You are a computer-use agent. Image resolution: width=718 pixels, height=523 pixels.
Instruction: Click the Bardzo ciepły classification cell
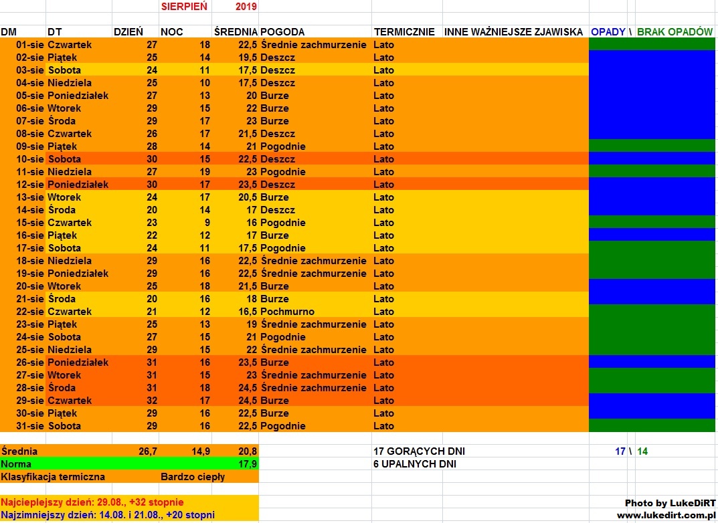[193, 477]
